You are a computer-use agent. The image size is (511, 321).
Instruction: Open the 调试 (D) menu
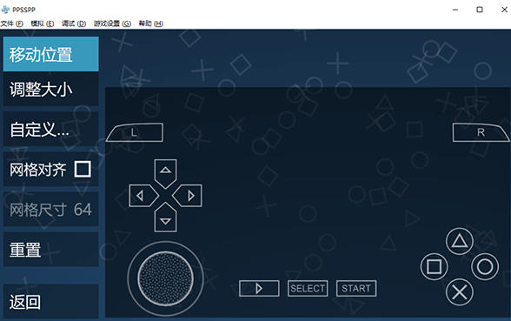tap(74, 23)
